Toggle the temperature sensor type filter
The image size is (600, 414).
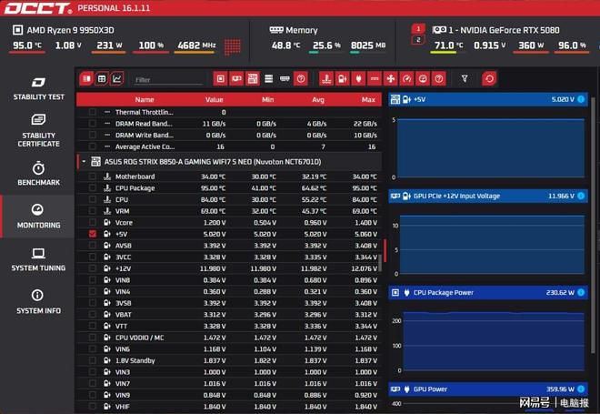(x=326, y=79)
